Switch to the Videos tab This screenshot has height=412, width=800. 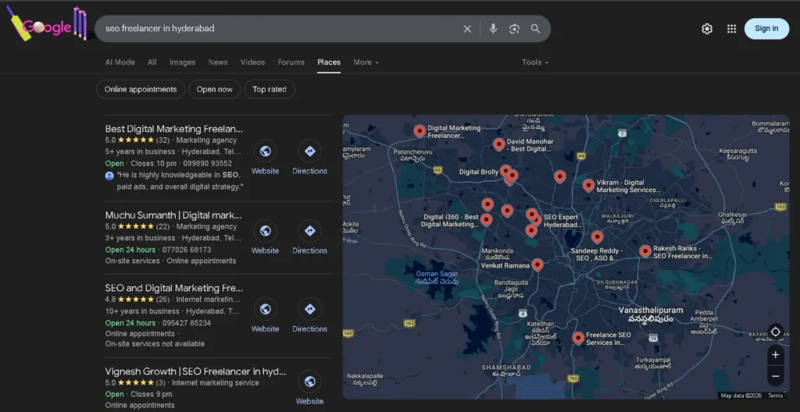[x=252, y=62]
